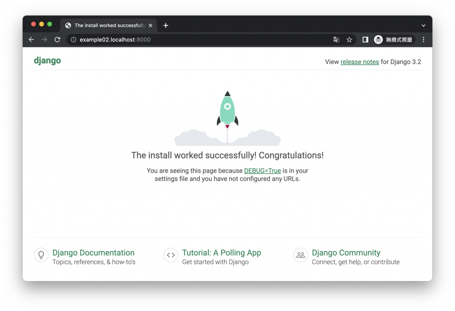
Task: Click the rocket illustration
Action: (227, 118)
